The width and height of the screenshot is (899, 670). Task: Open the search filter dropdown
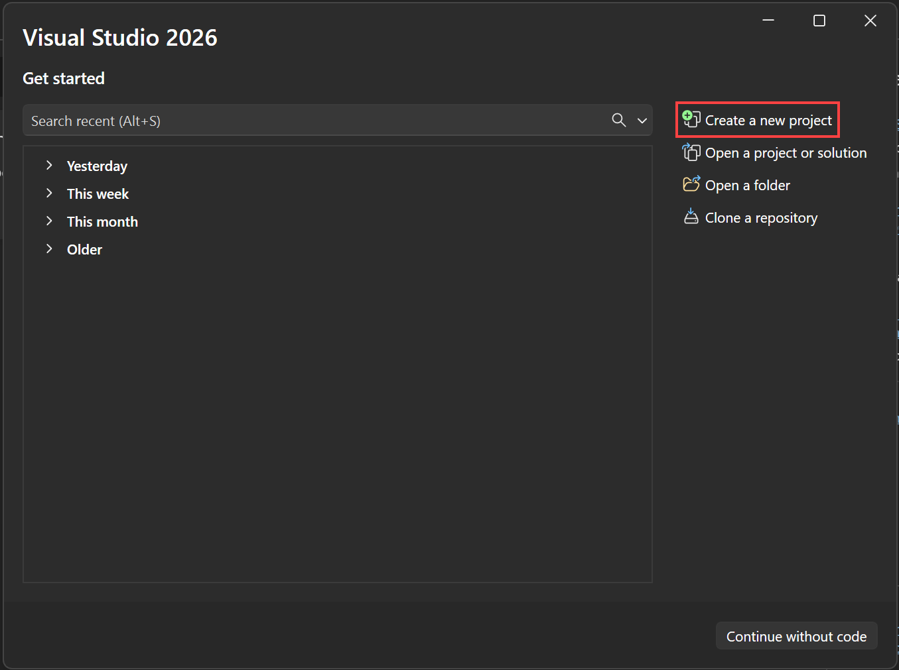tap(642, 120)
